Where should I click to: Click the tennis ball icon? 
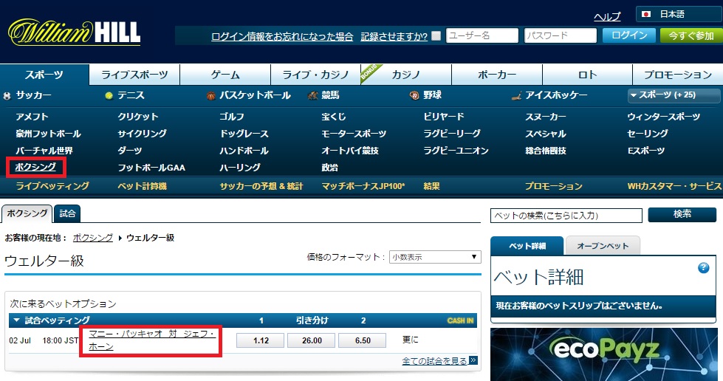[x=109, y=96]
